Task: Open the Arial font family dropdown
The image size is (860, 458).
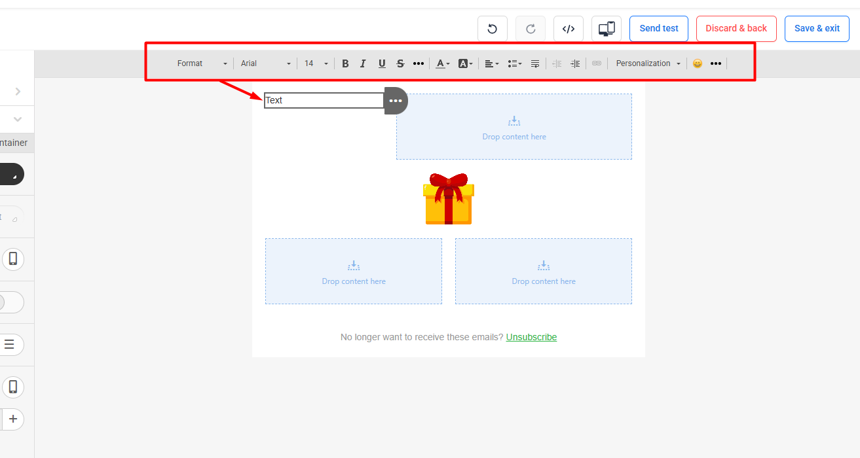Action: point(265,63)
